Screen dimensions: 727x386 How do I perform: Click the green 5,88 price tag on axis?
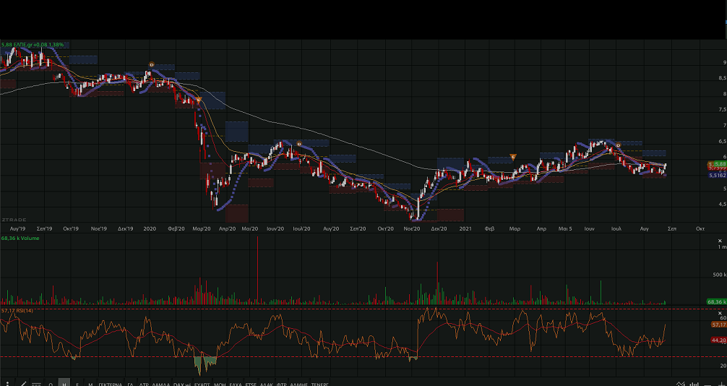pos(717,164)
